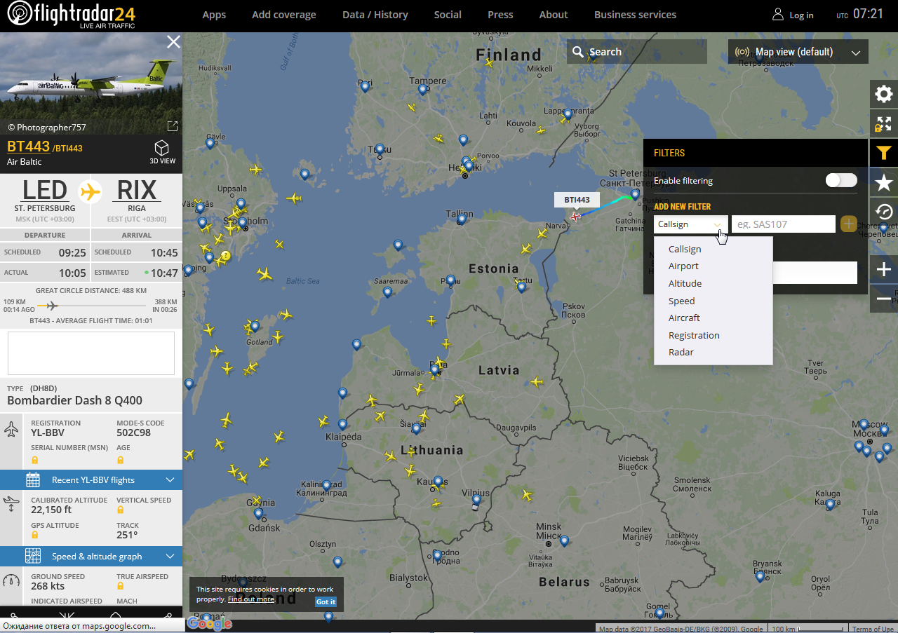Viewport: 898px width, 633px height.
Task: Click Got it on cookie notice
Action: tap(326, 601)
